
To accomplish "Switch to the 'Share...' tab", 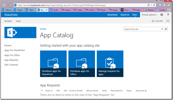I will click(149, 10).
